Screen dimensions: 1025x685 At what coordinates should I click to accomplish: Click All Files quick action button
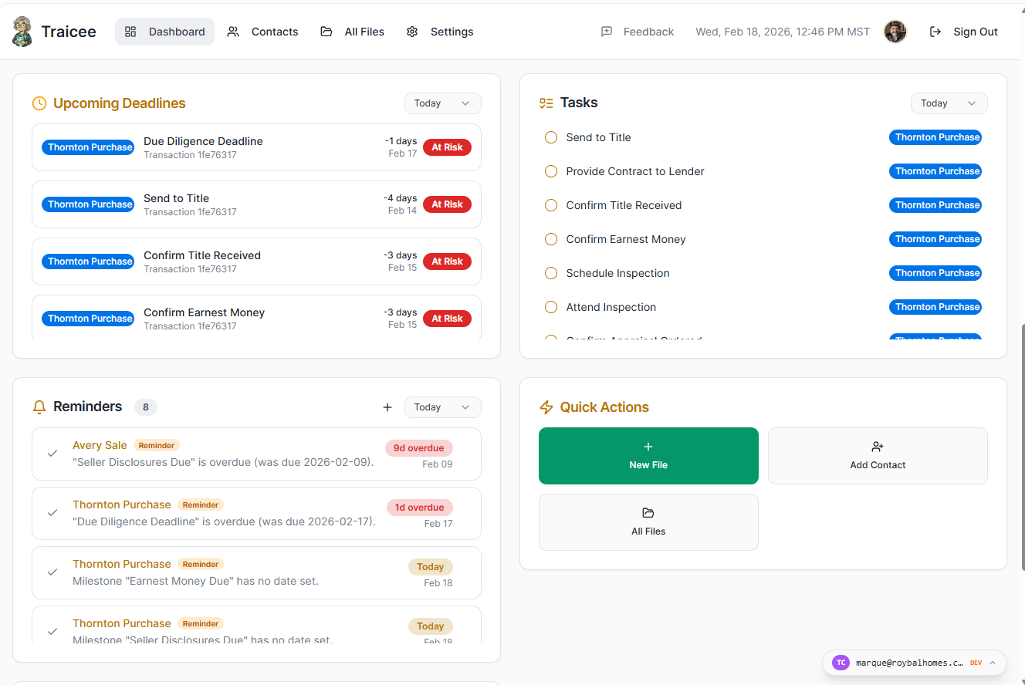[x=648, y=522]
